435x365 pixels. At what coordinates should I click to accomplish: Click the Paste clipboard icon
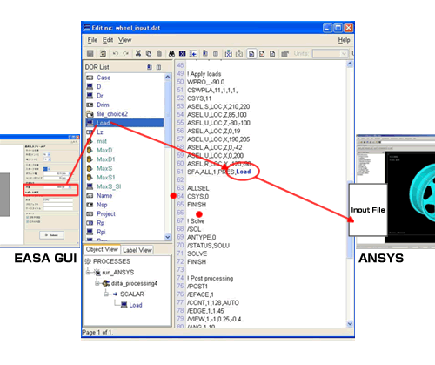coord(159,53)
